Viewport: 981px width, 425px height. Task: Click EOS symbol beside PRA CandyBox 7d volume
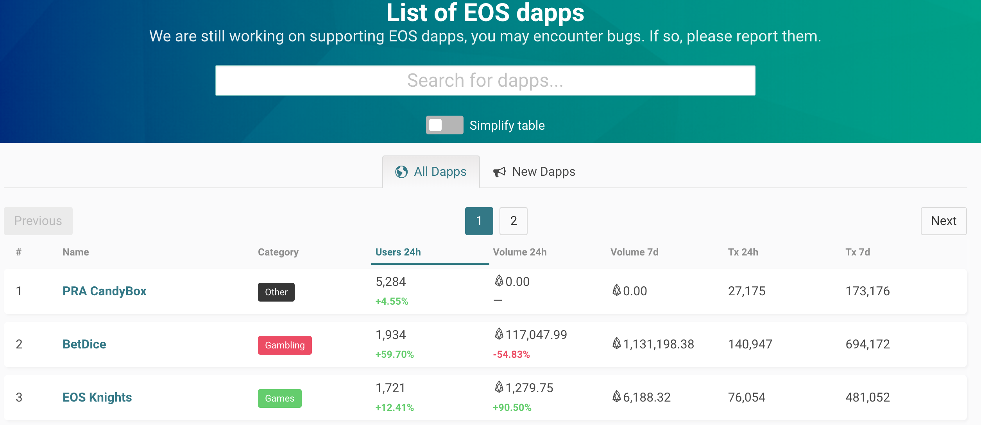(x=616, y=290)
